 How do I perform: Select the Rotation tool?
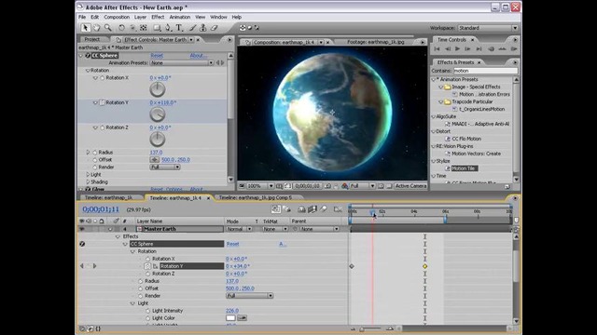point(121,28)
